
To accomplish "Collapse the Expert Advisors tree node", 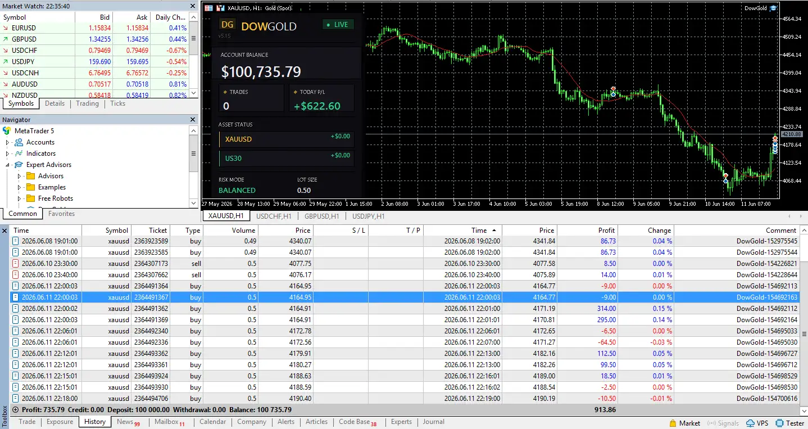I will [8, 165].
